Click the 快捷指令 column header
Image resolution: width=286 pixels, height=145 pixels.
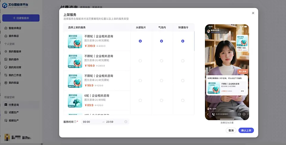[x=183, y=27]
